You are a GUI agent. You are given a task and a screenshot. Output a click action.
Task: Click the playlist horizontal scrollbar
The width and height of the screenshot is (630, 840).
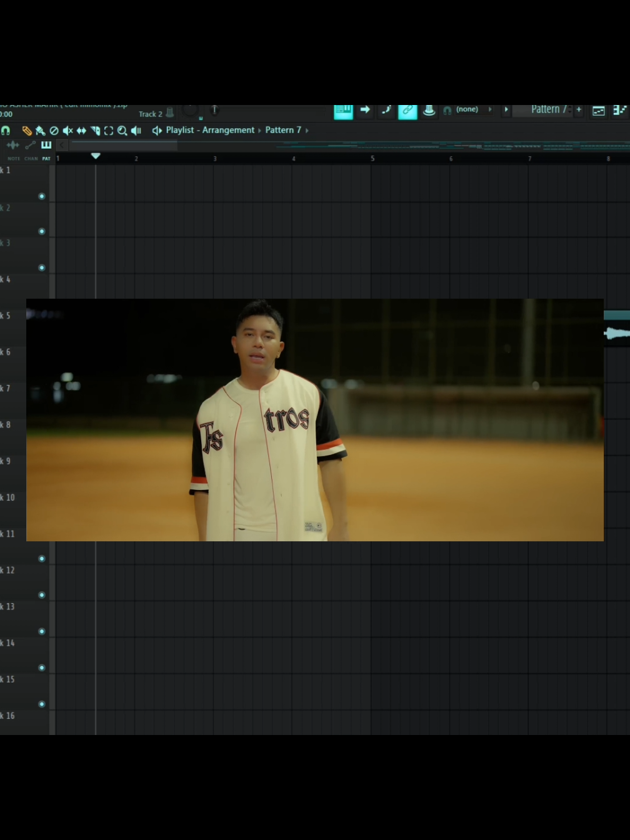(124, 145)
